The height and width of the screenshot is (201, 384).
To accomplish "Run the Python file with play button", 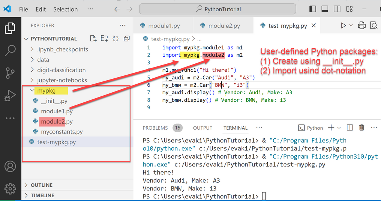I will coord(343,25).
